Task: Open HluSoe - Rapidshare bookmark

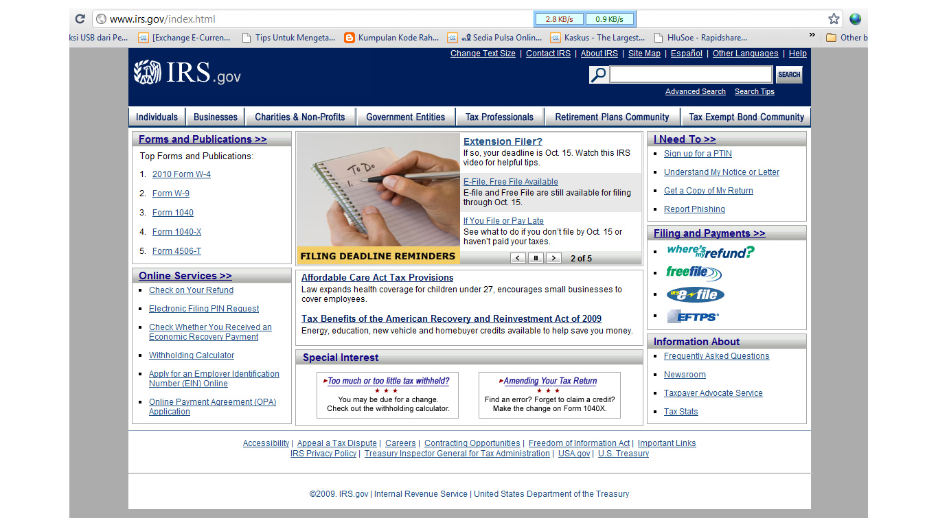Action: pos(700,38)
